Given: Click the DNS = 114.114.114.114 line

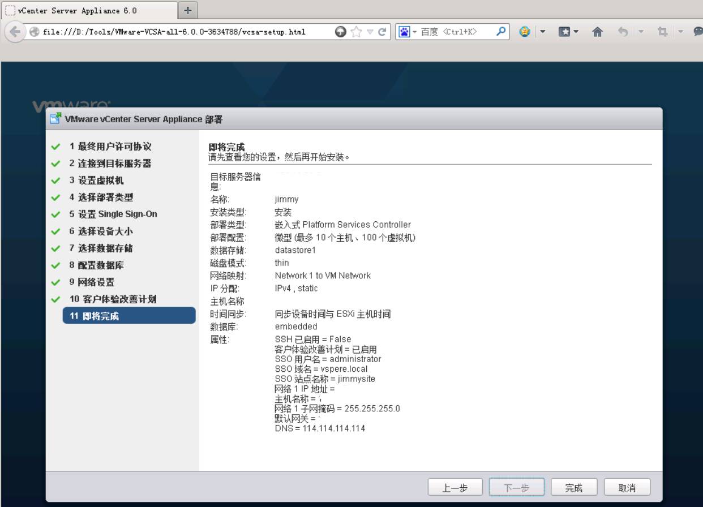Looking at the screenshot, I should (x=320, y=428).
